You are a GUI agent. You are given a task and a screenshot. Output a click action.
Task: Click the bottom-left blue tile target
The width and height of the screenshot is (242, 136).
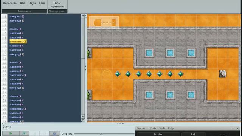(x=149, y=95)
